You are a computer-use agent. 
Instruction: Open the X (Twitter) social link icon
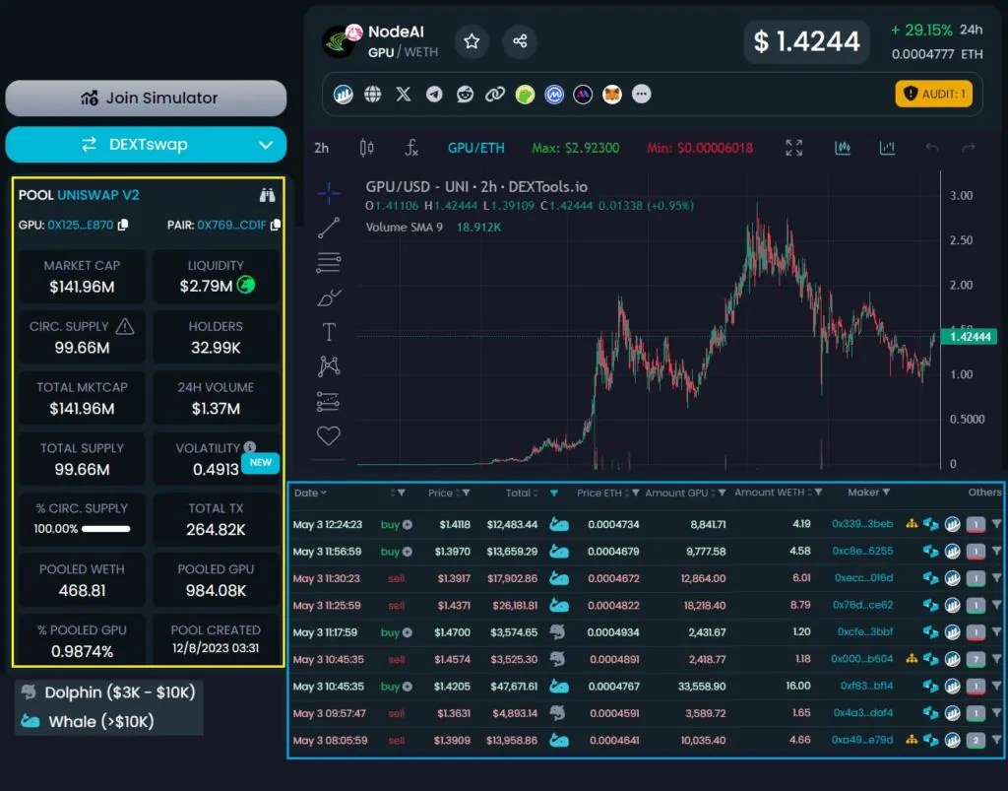403,95
